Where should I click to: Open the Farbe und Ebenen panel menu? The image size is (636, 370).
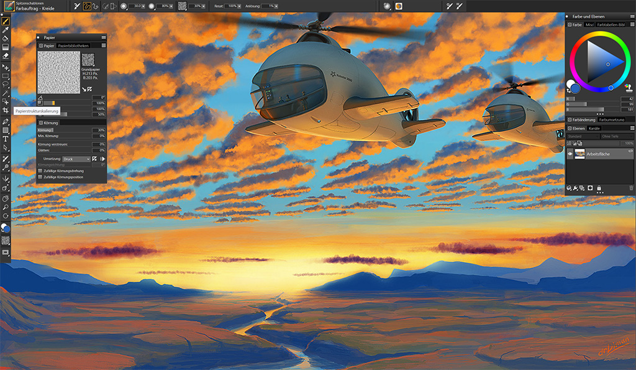632,17
